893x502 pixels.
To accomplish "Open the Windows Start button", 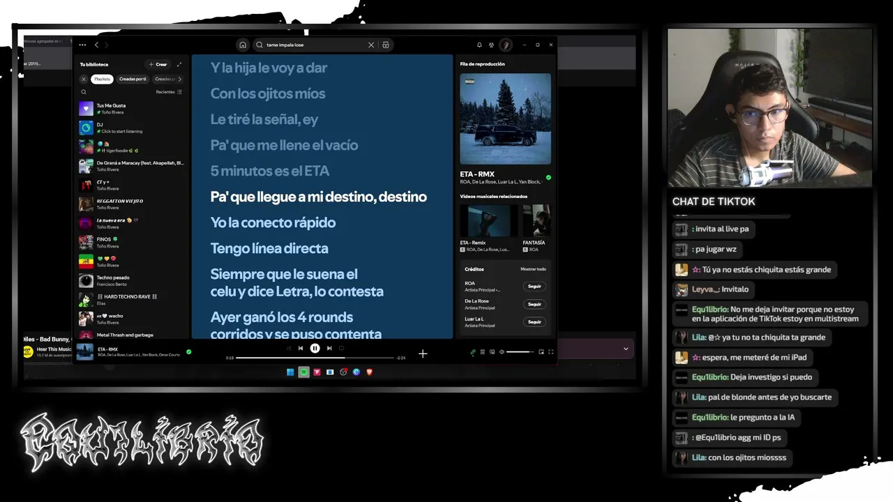I will pos(290,372).
